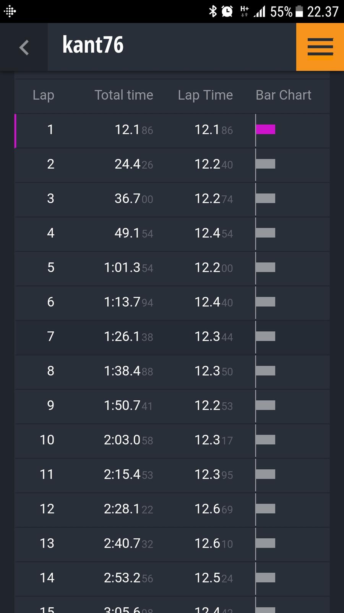The height and width of the screenshot is (613, 344).
Task: Tap the signal strength icon
Action: [x=259, y=11]
